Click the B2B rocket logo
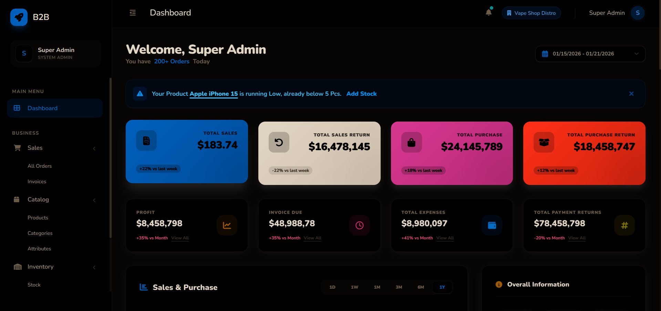 click(x=19, y=17)
